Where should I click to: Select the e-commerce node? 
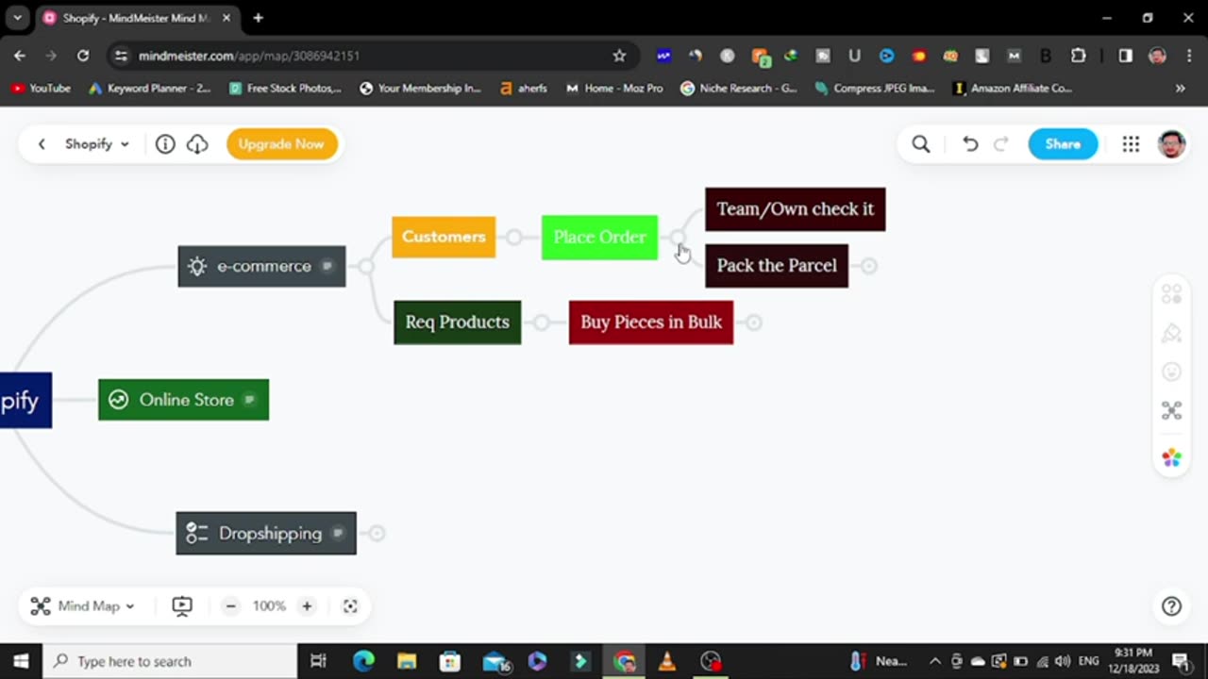point(261,266)
